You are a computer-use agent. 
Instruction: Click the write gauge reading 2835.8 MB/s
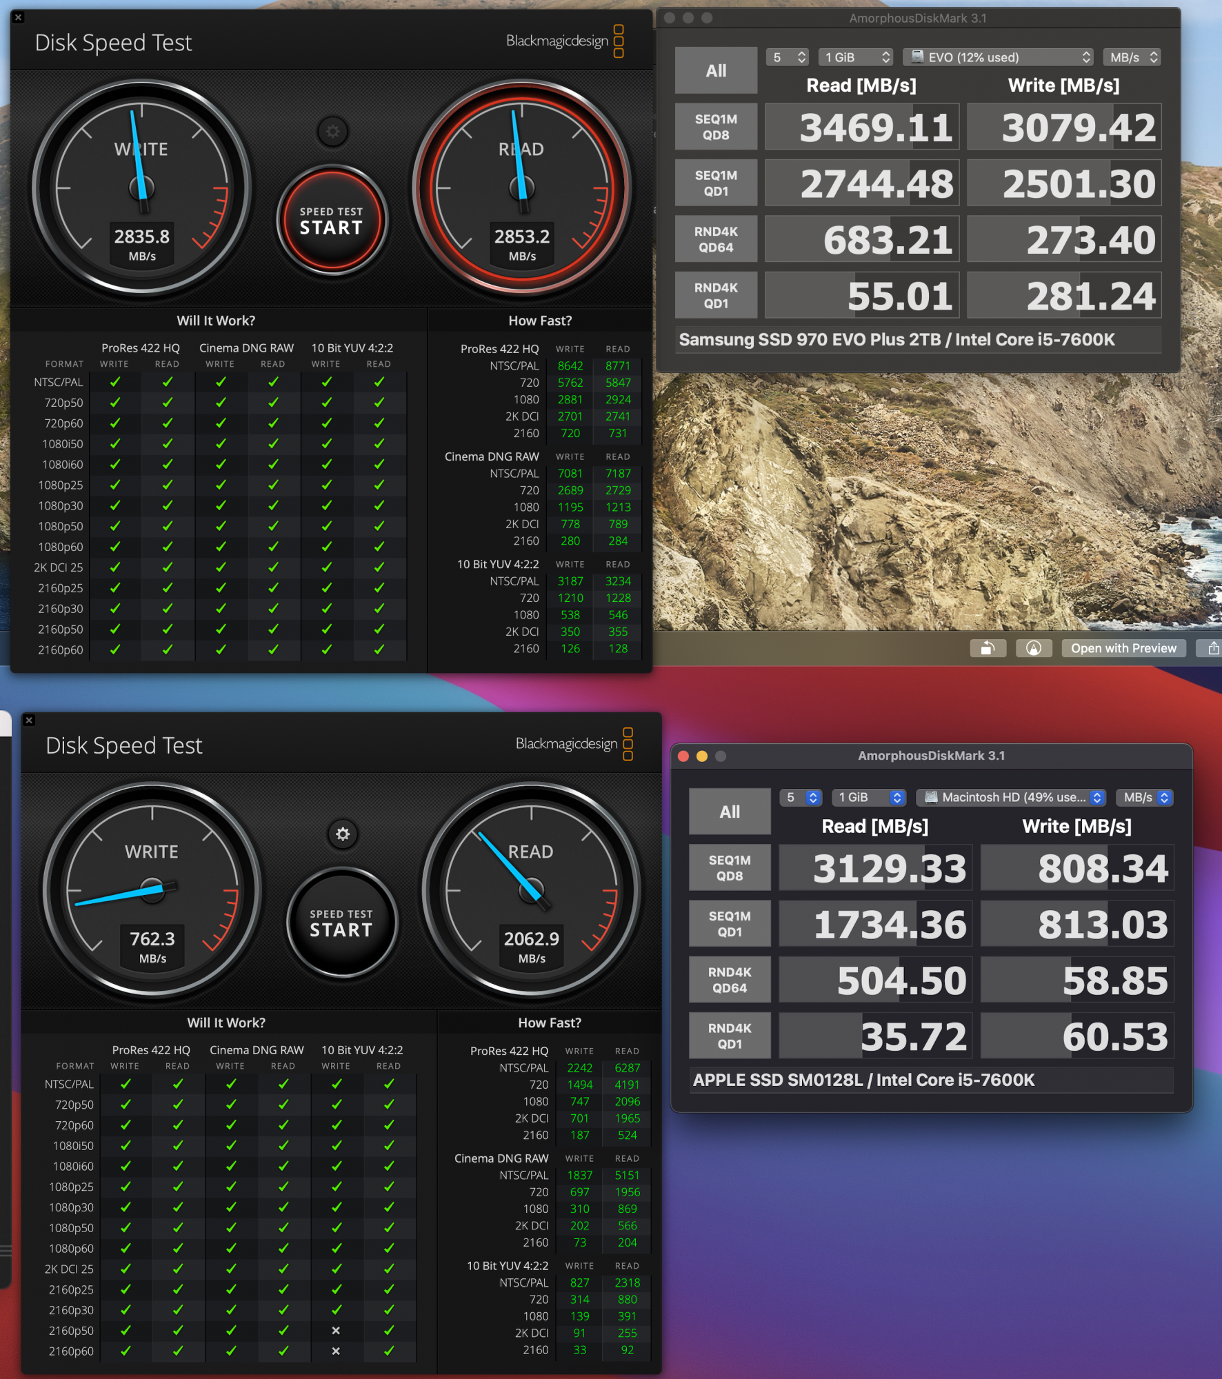coord(142,188)
